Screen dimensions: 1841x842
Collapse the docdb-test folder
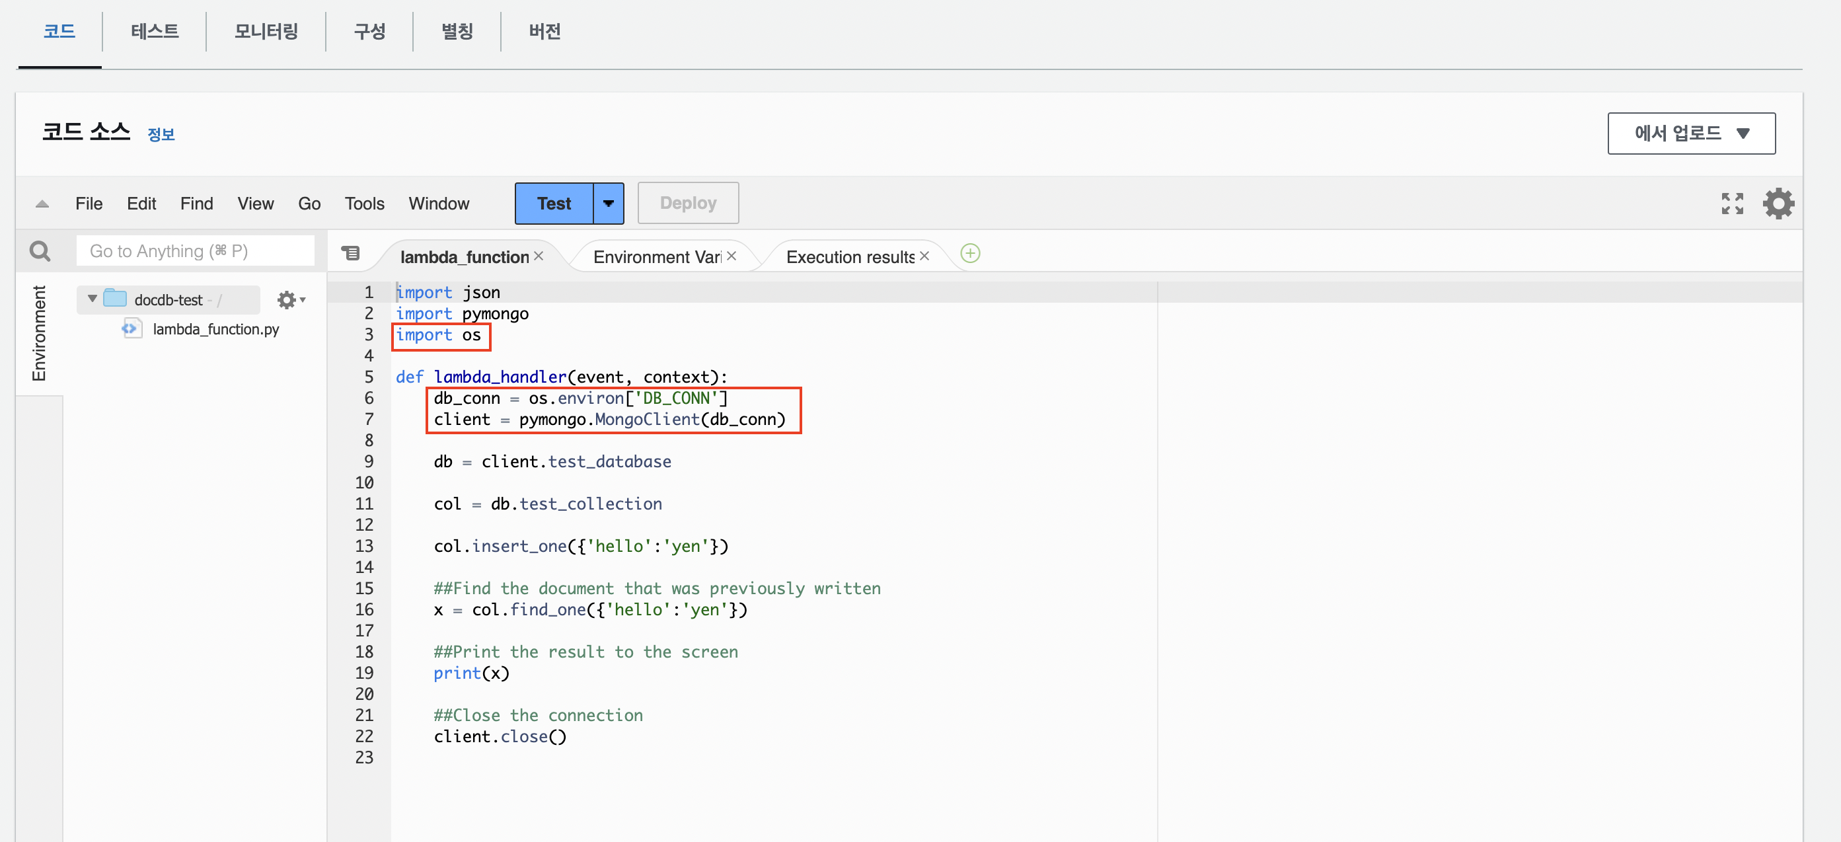pos(93,299)
